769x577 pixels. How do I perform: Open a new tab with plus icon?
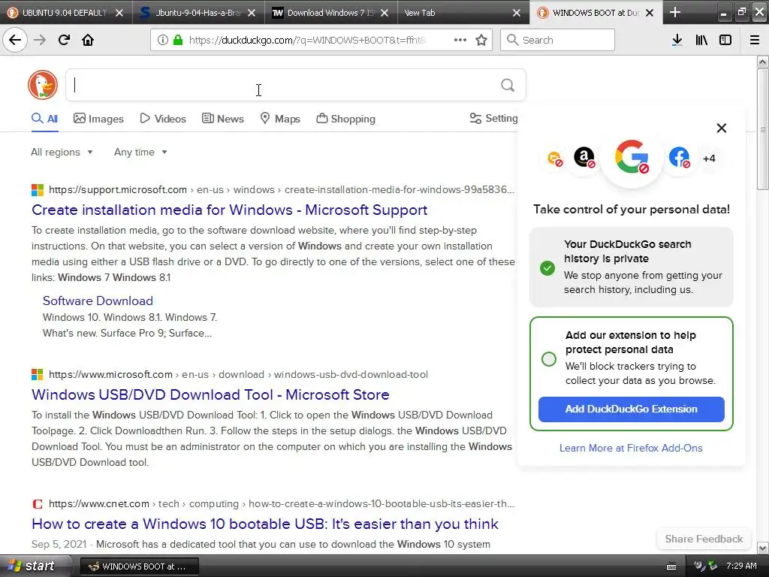coord(675,12)
